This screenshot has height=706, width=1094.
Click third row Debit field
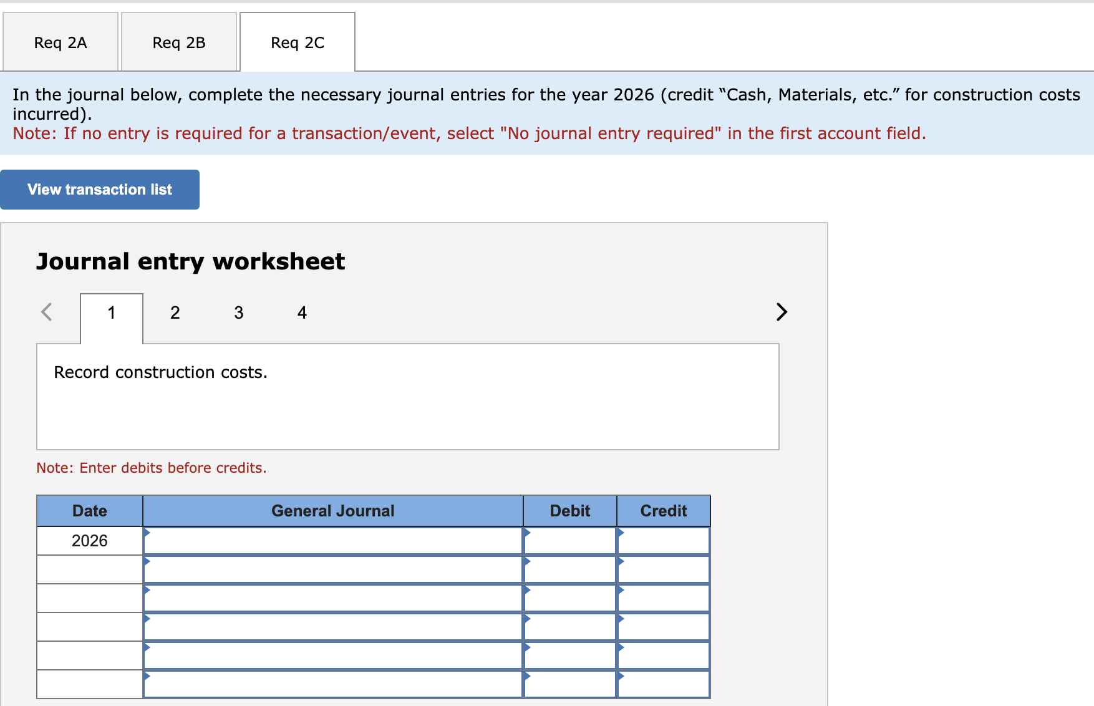570,598
